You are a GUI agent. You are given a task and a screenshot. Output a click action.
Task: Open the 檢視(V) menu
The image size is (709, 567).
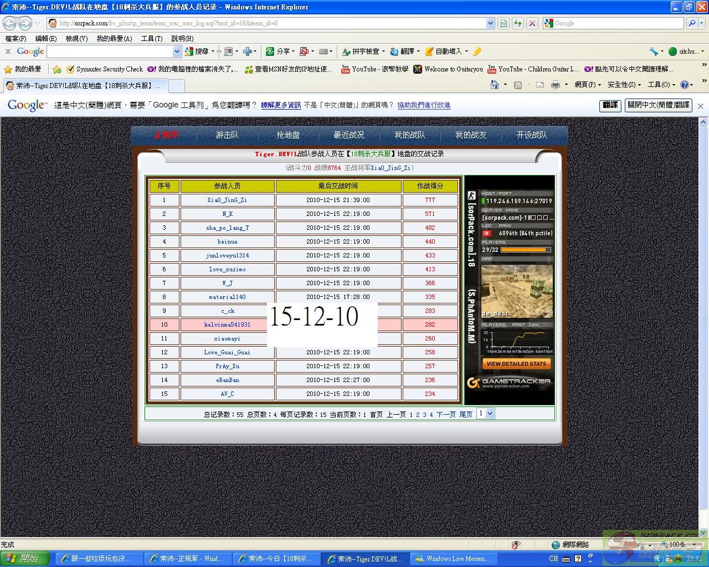[76, 39]
